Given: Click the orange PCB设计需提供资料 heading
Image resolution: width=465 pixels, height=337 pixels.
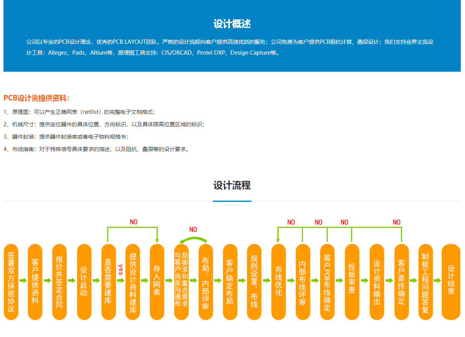Looking at the screenshot, I should click(x=36, y=98).
